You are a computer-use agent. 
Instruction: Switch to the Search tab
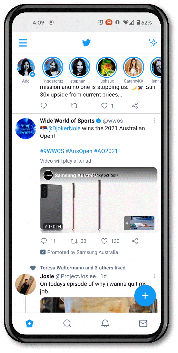tap(67, 324)
